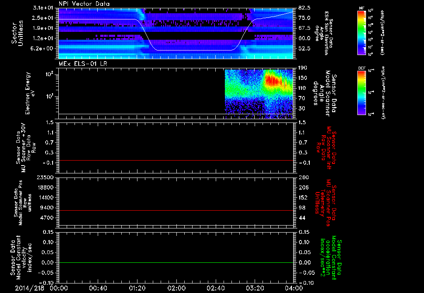Click the 'Electron Energy eV' axis label
424x293 pixels.
[30, 93]
